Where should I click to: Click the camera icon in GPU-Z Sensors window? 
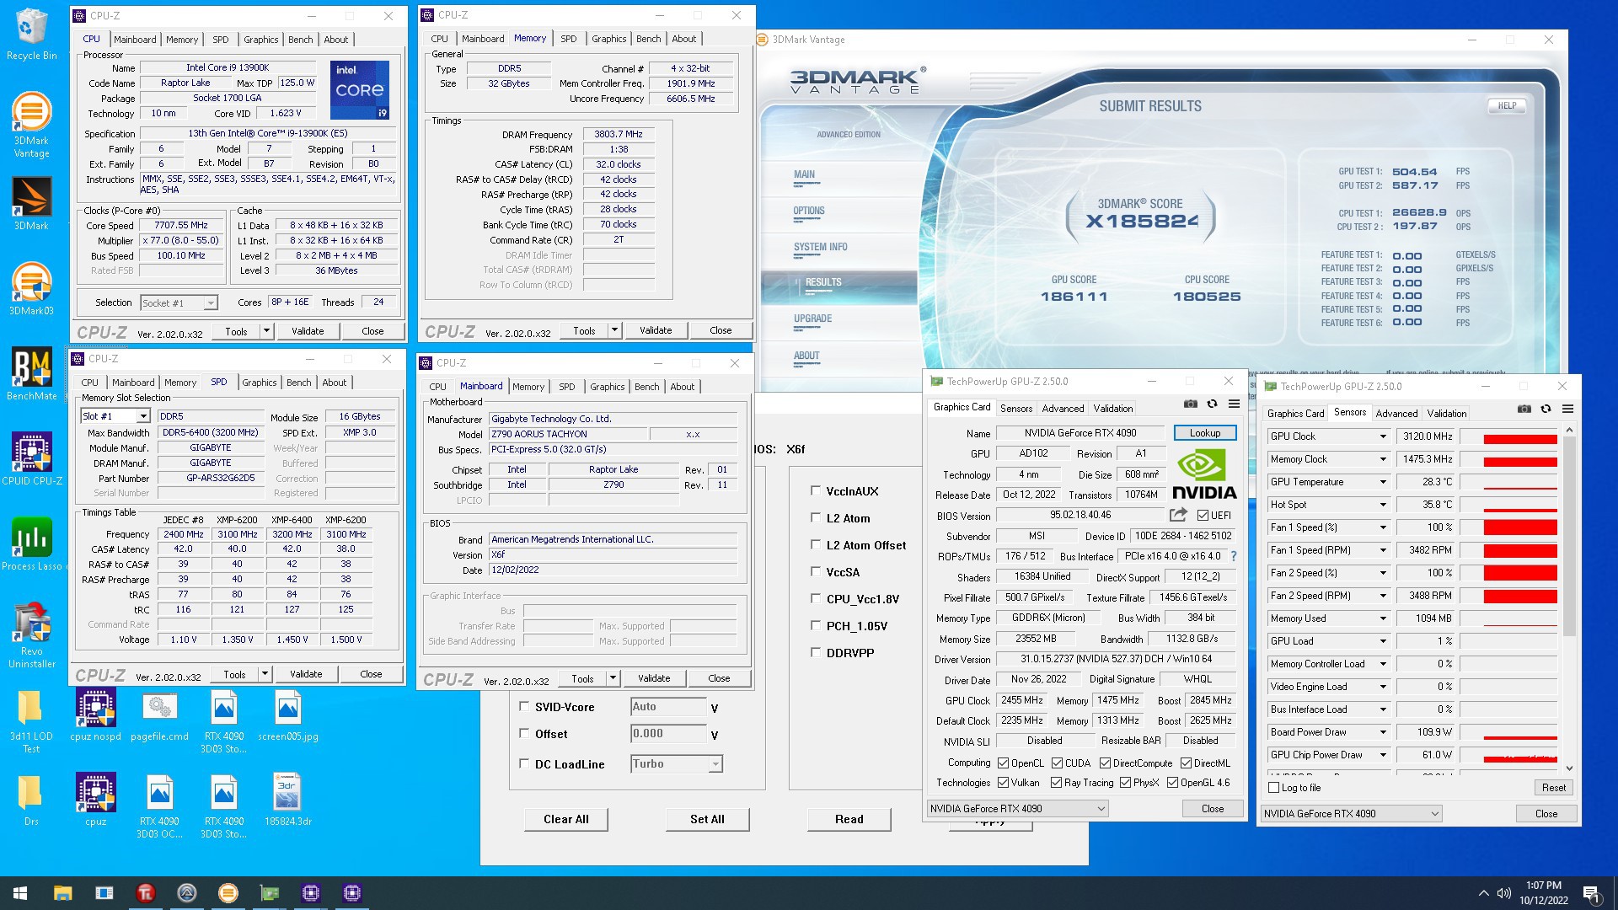1524,409
